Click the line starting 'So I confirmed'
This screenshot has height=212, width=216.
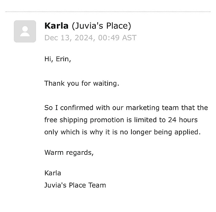tap(126, 108)
